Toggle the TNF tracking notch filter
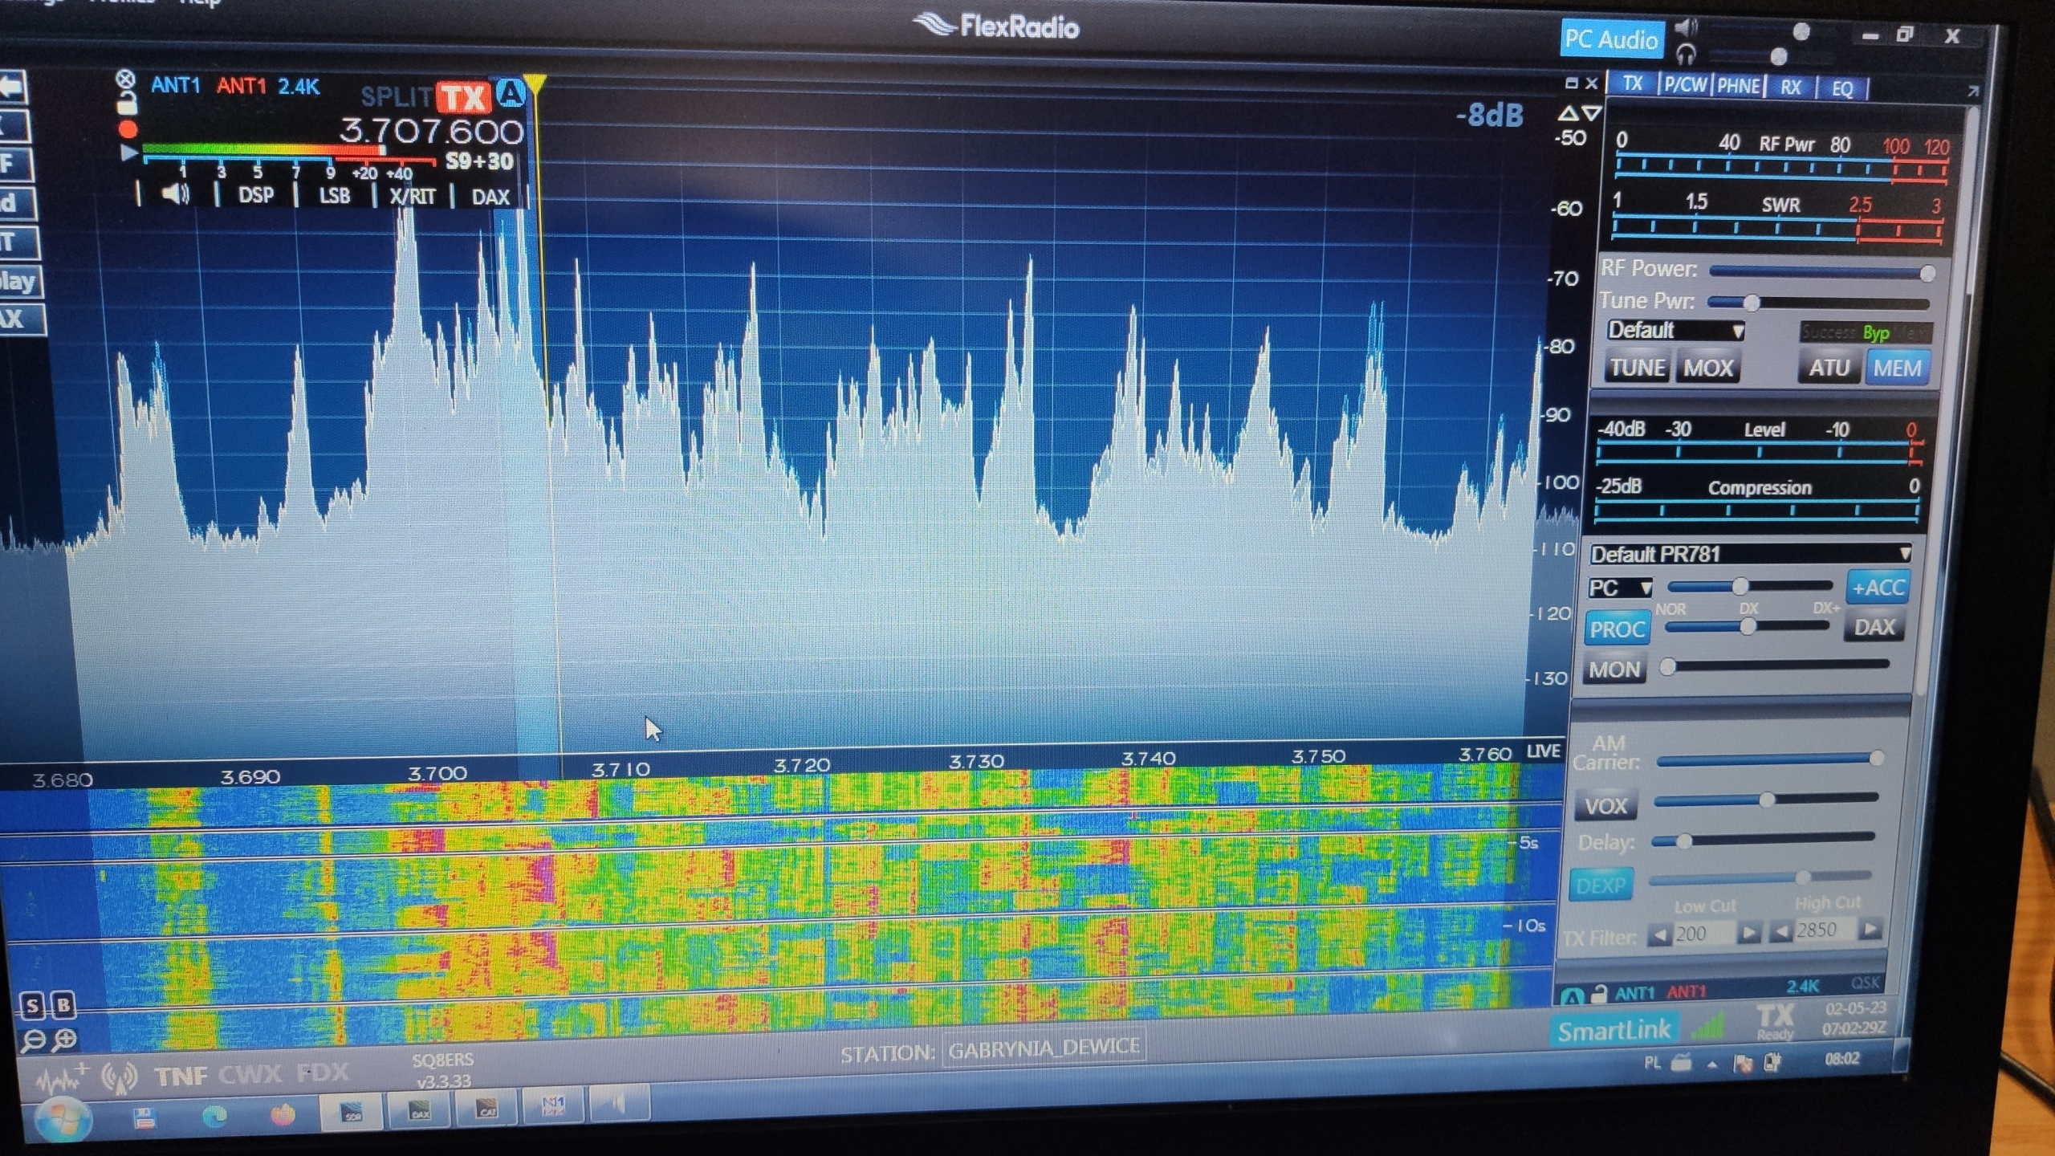 click(x=181, y=1075)
